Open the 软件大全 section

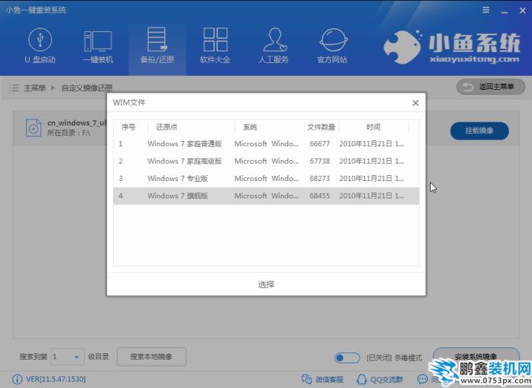pos(215,46)
